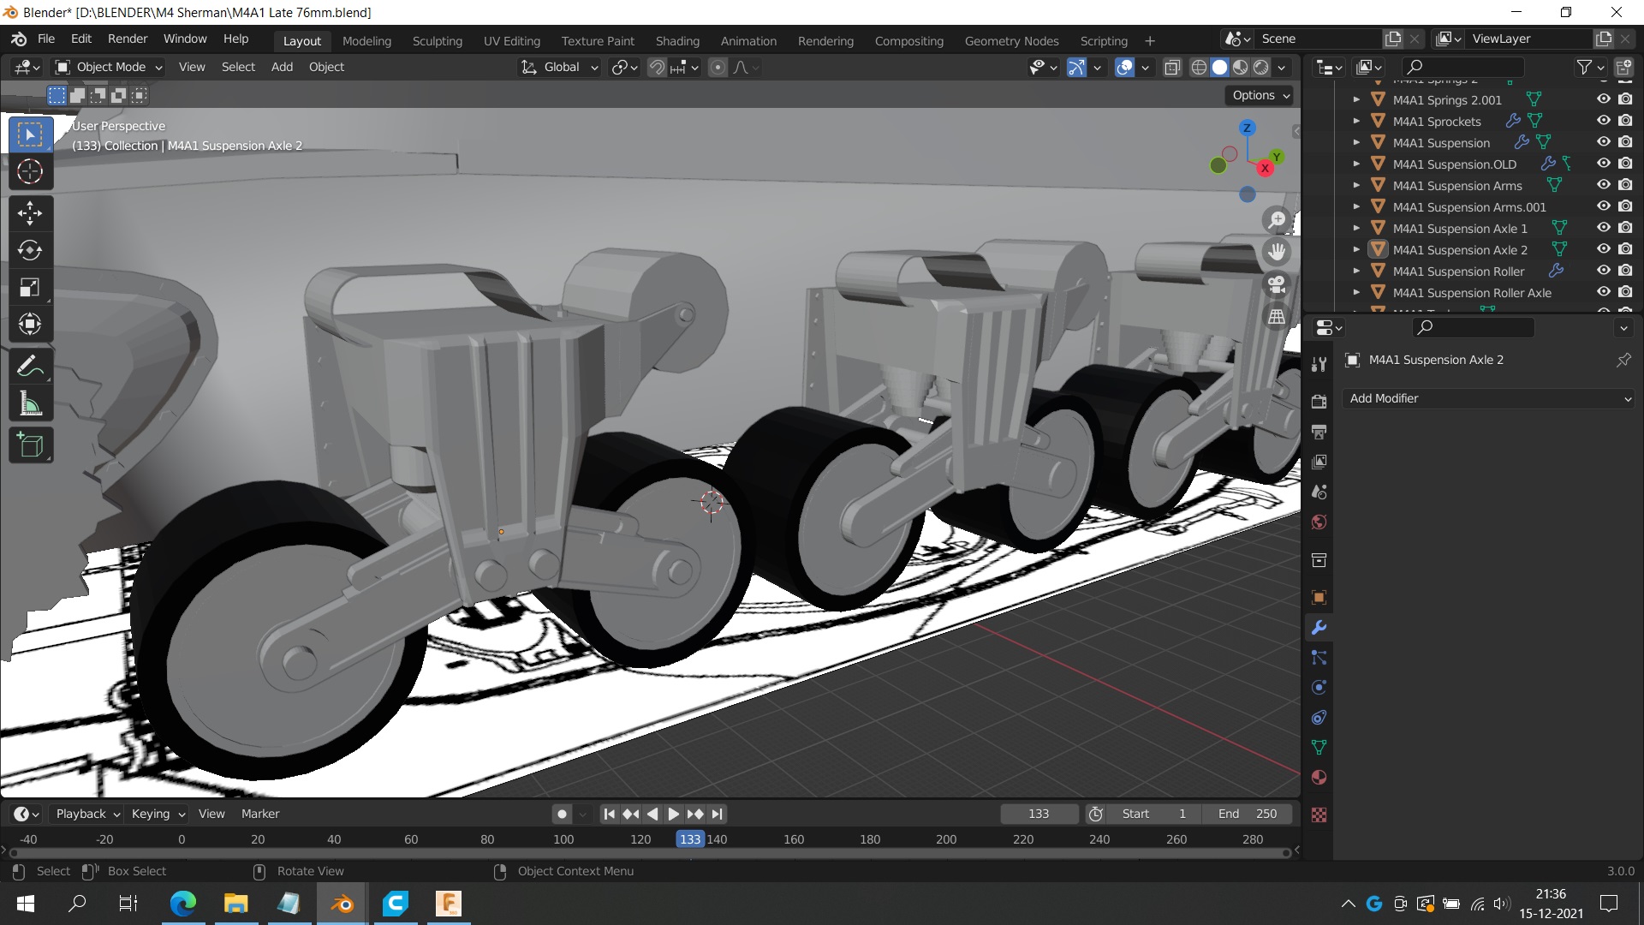Click the Add Cube tool

(x=30, y=445)
